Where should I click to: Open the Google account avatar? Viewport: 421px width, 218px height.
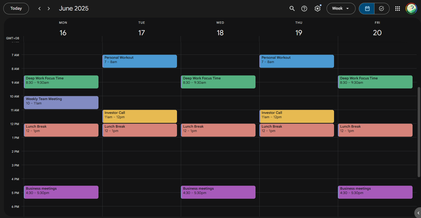411,8
